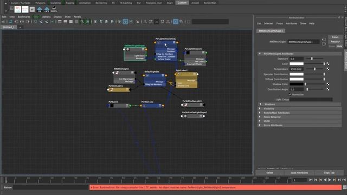
Task: Switch to the Rendering shelf tab
Action: pos(101,3)
